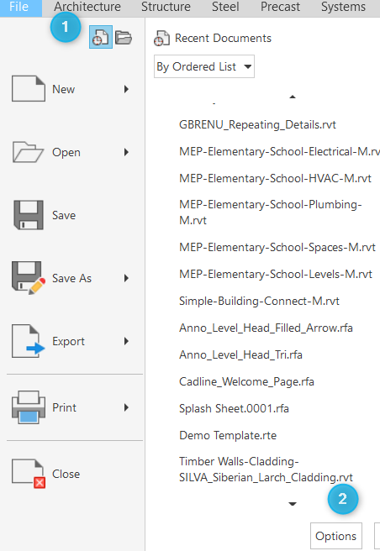Expand the New submenu arrow
Image resolution: width=380 pixels, height=551 pixels.
coord(126,89)
